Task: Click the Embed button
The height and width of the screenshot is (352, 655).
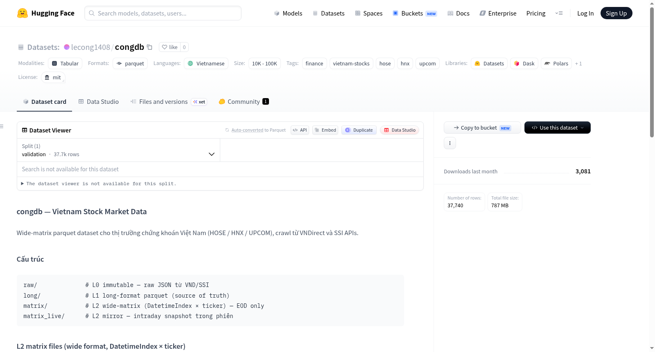Action: tap(325, 130)
